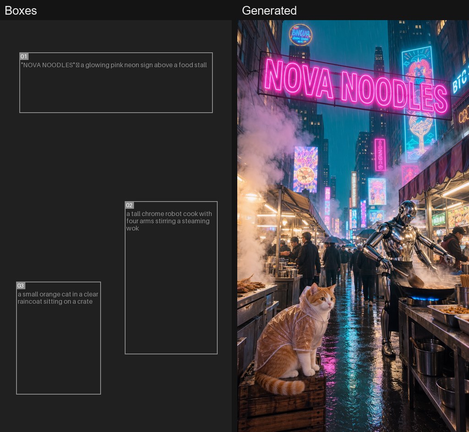Image resolution: width=469 pixels, height=432 pixels.
Task: Click empty area inside box 03
Action: coord(58,350)
